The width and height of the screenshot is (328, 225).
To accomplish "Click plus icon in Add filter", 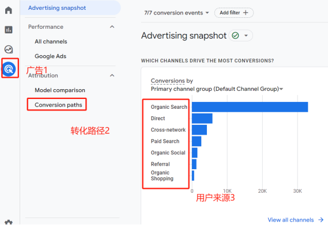I will (246, 13).
